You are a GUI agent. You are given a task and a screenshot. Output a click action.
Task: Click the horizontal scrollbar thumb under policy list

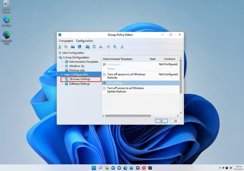coord(128,116)
